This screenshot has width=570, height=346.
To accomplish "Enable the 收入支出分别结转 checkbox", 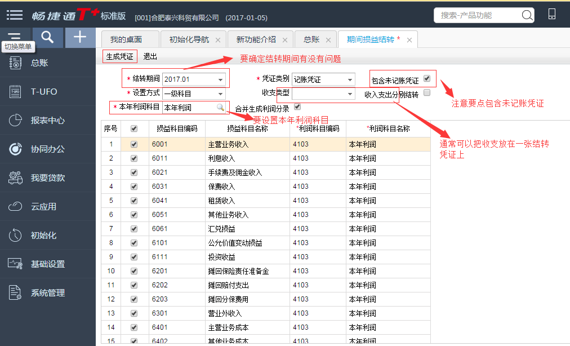I will [x=427, y=92].
